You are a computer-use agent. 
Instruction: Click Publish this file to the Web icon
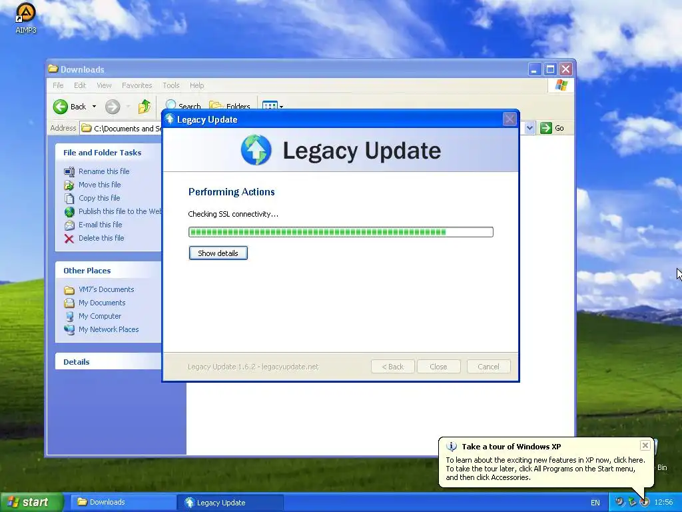[69, 211]
